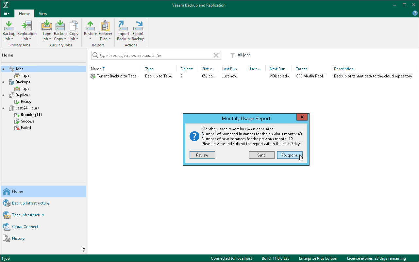419x262 pixels.
Task: Click the Veeam application icon in title bar
Action: 6,5
